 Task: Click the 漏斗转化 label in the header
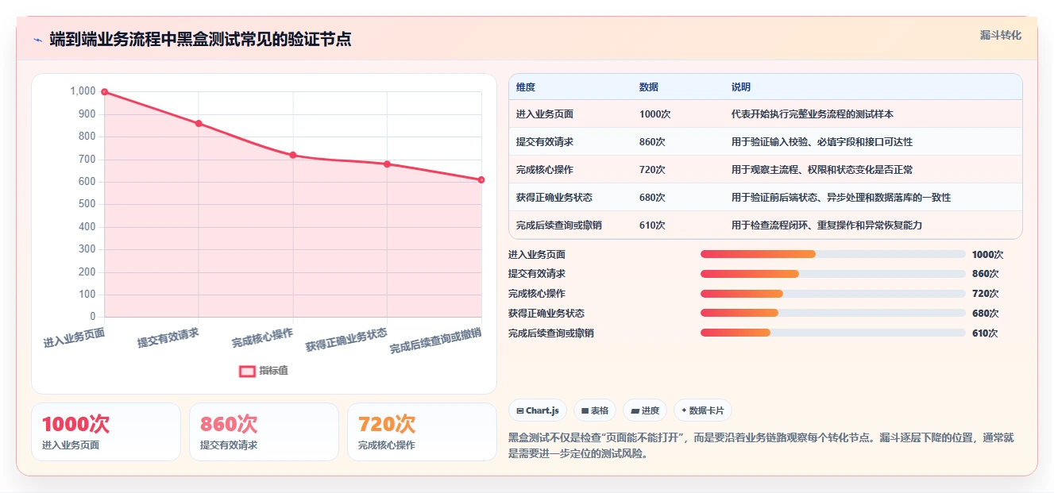pos(1000,35)
